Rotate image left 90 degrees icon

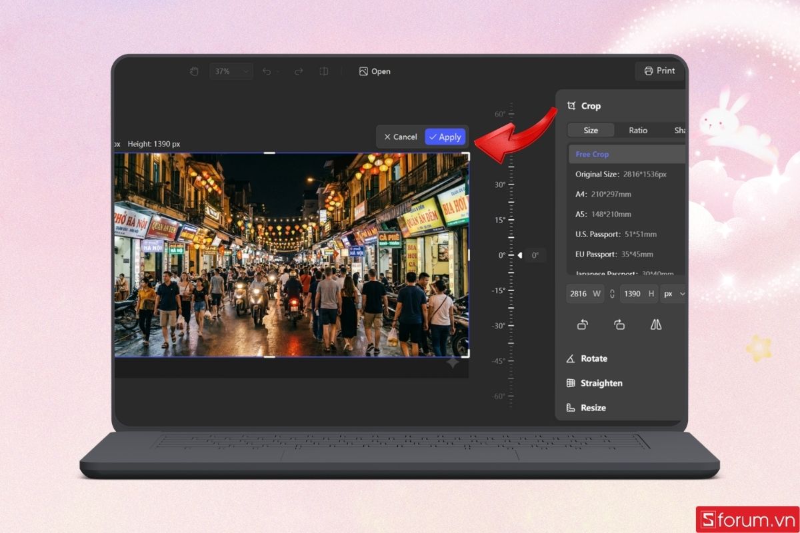[x=582, y=324]
